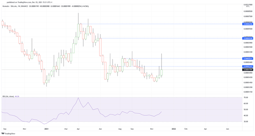This screenshot has width=255, height=136.
Task: Click the 0.00002400 price axis label
Action: [248, 62]
